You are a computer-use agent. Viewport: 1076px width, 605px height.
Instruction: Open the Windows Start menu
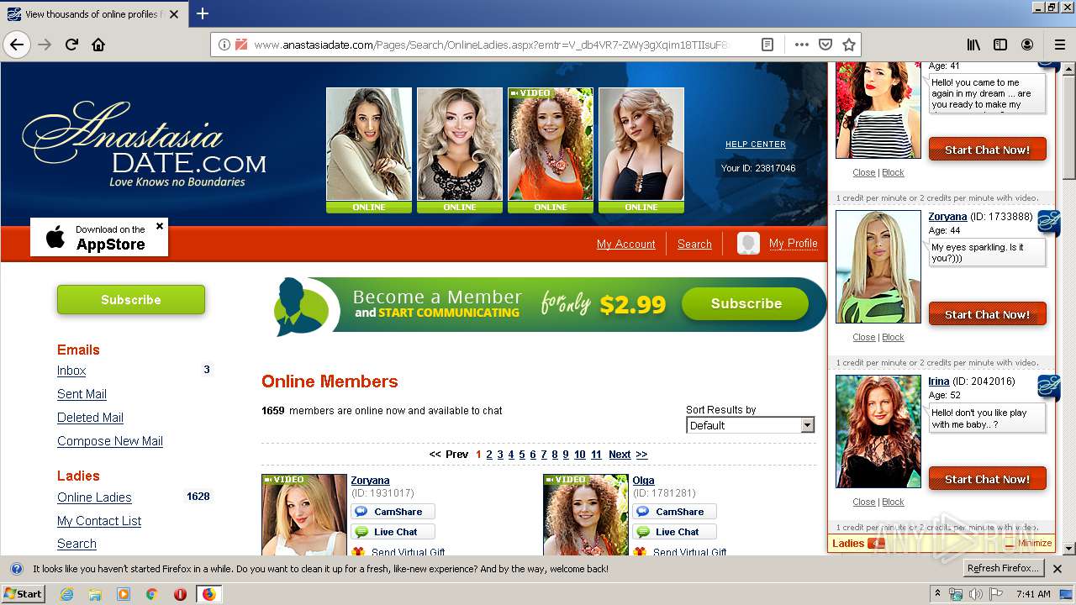point(23,594)
